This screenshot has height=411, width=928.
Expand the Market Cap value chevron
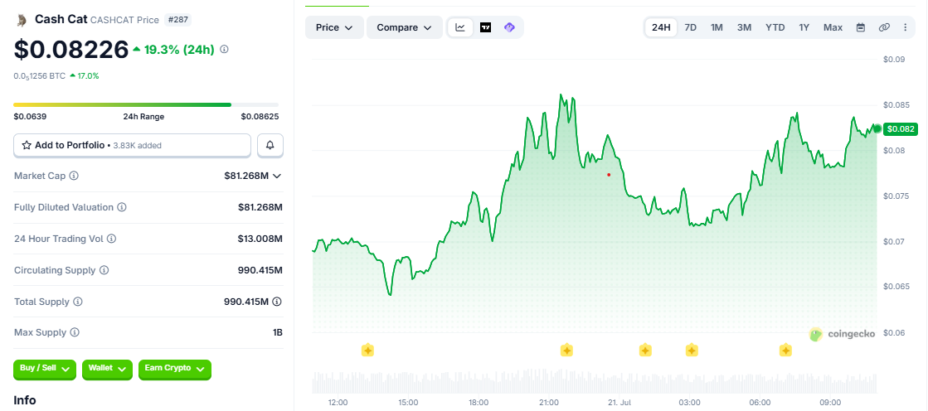pos(276,176)
